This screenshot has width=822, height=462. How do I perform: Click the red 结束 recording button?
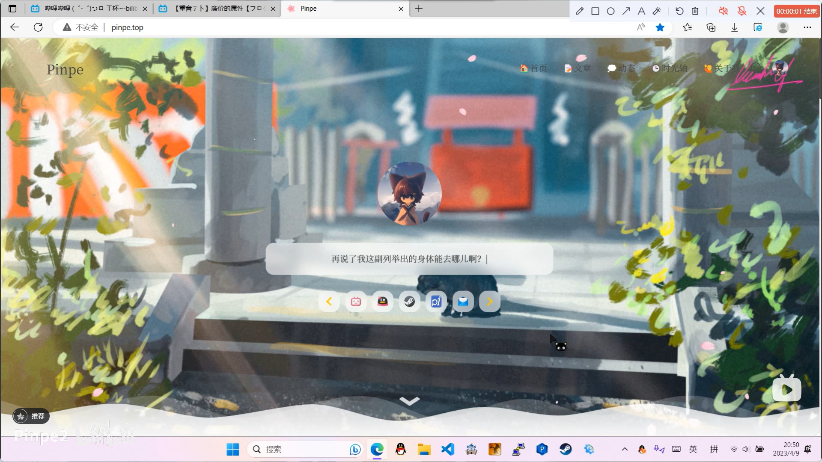coord(796,11)
